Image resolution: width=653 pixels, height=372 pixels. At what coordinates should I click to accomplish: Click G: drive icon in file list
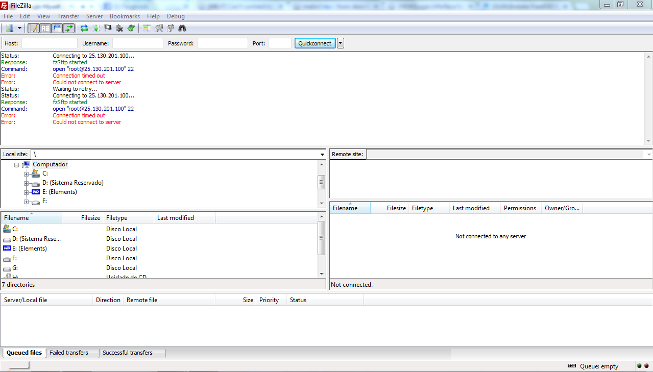coord(7,268)
